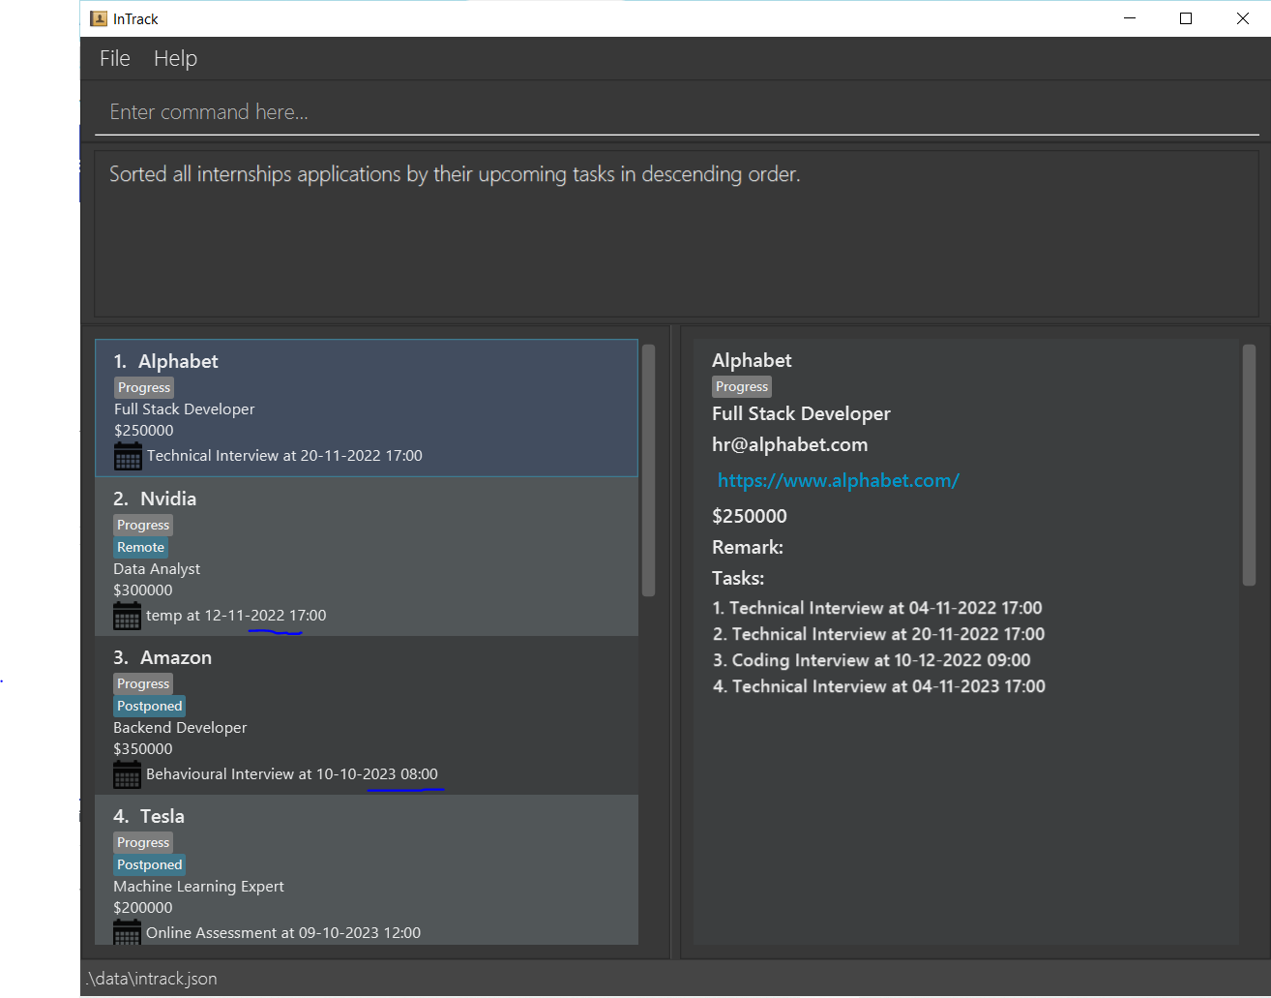Click the '$350000' salary text

click(143, 749)
